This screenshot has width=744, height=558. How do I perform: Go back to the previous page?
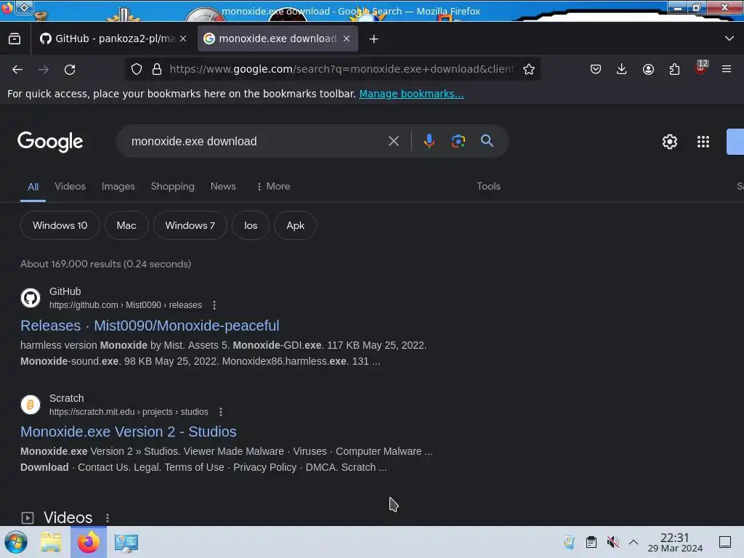point(17,69)
